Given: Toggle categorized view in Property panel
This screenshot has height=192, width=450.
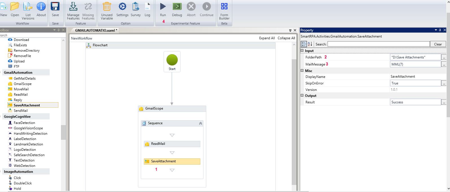Looking at the screenshot, I should click(x=304, y=44).
